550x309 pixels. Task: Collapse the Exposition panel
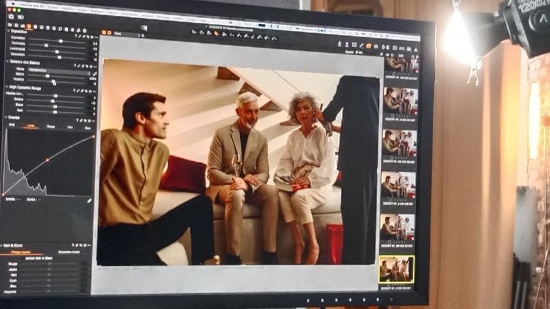[8, 31]
